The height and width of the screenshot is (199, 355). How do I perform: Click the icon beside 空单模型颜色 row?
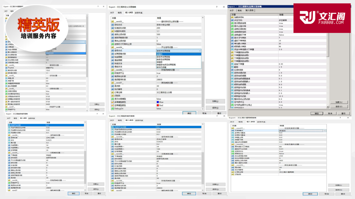coord(112,105)
